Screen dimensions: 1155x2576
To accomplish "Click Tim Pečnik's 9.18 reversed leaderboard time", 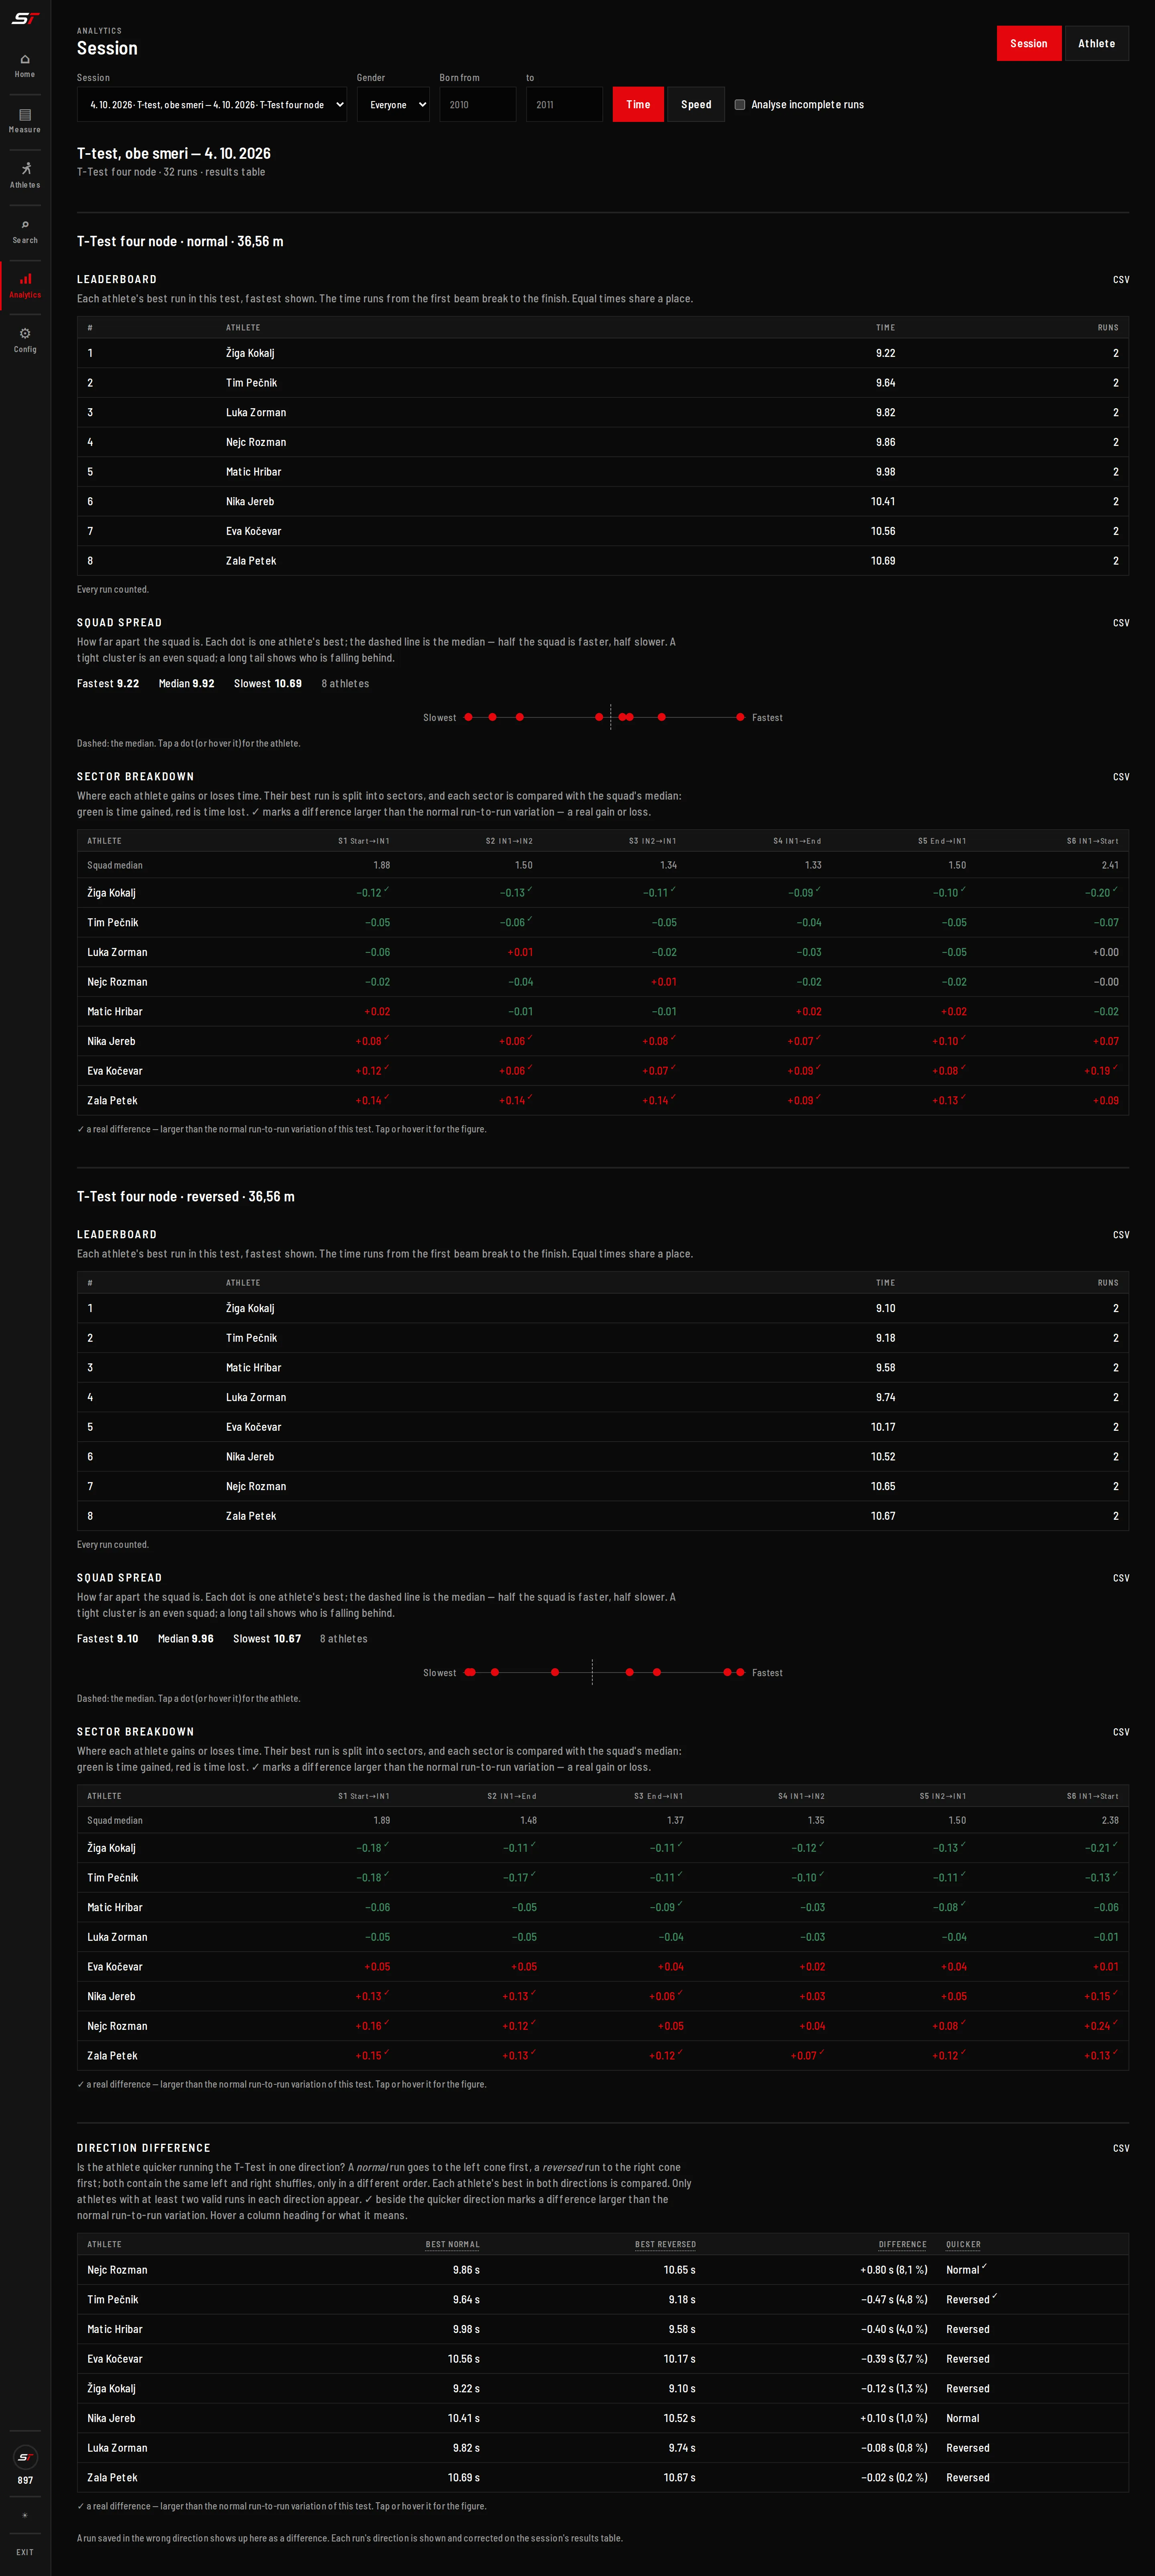I will tap(885, 1338).
